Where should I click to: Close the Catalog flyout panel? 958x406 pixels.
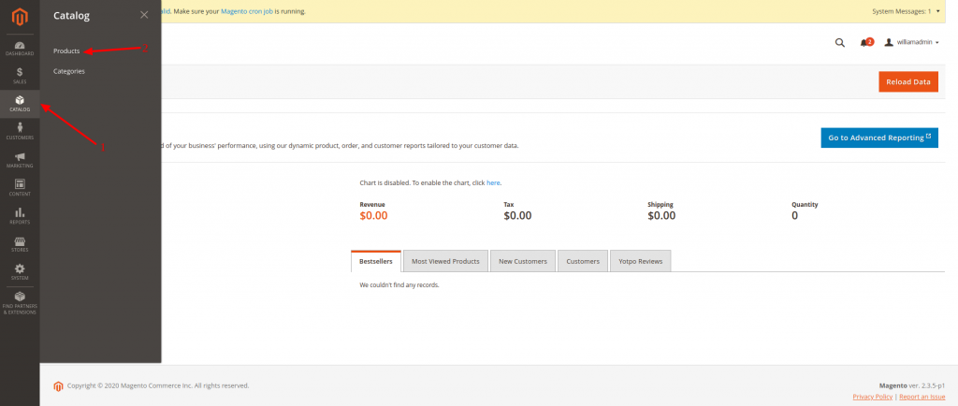[x=143, y=14]
